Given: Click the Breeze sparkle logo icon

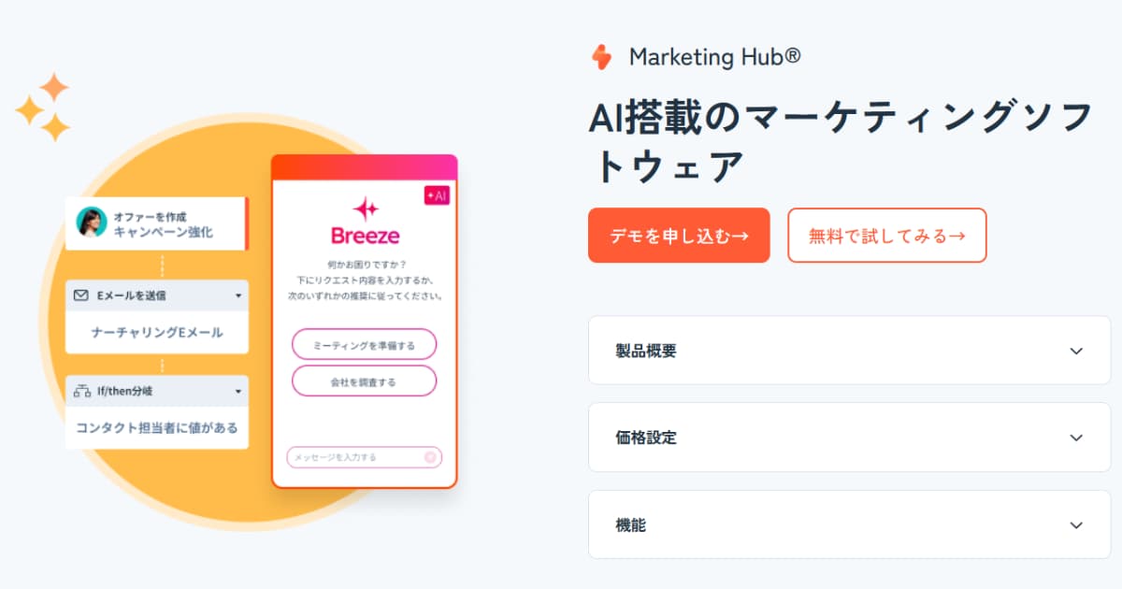Looking at the screenshot, I should (x=365, y=208).
